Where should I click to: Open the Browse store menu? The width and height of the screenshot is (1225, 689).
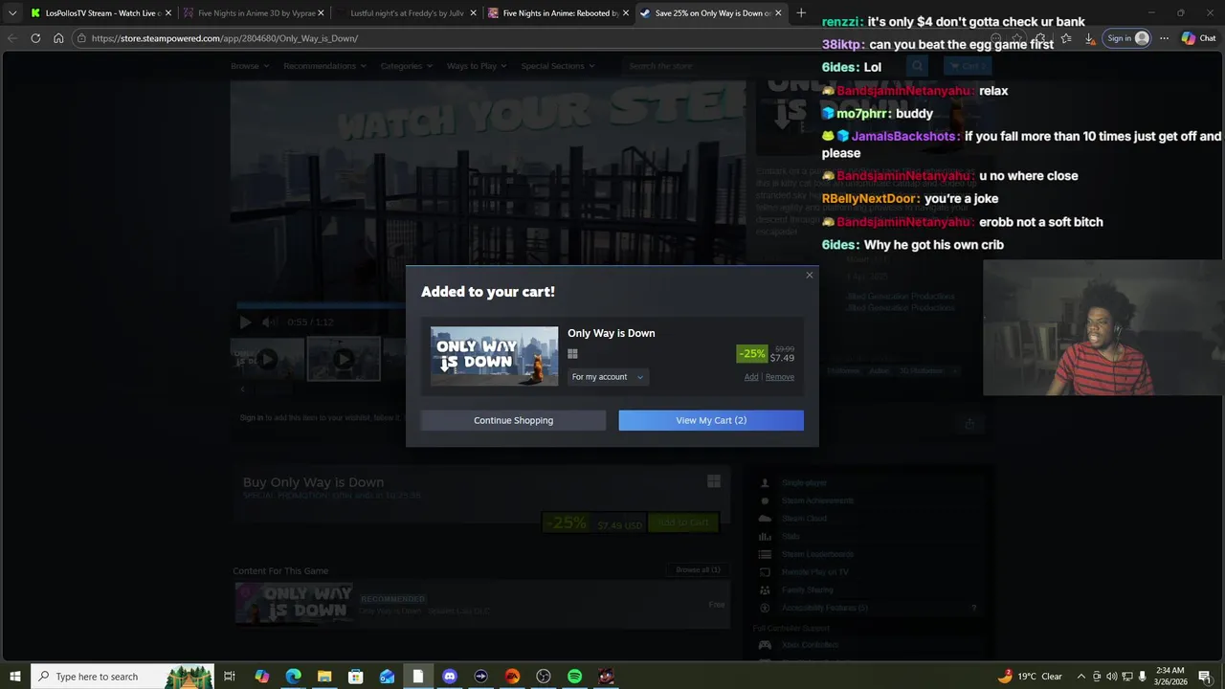249,66
